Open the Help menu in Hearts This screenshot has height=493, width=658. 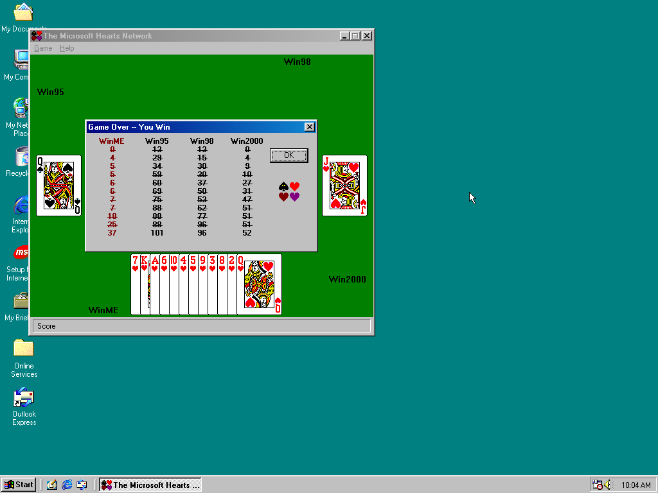pyautogui.click(x=67, y=48)
